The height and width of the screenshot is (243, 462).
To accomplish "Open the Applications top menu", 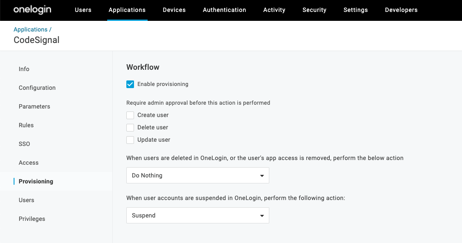I will coord(127,10).
